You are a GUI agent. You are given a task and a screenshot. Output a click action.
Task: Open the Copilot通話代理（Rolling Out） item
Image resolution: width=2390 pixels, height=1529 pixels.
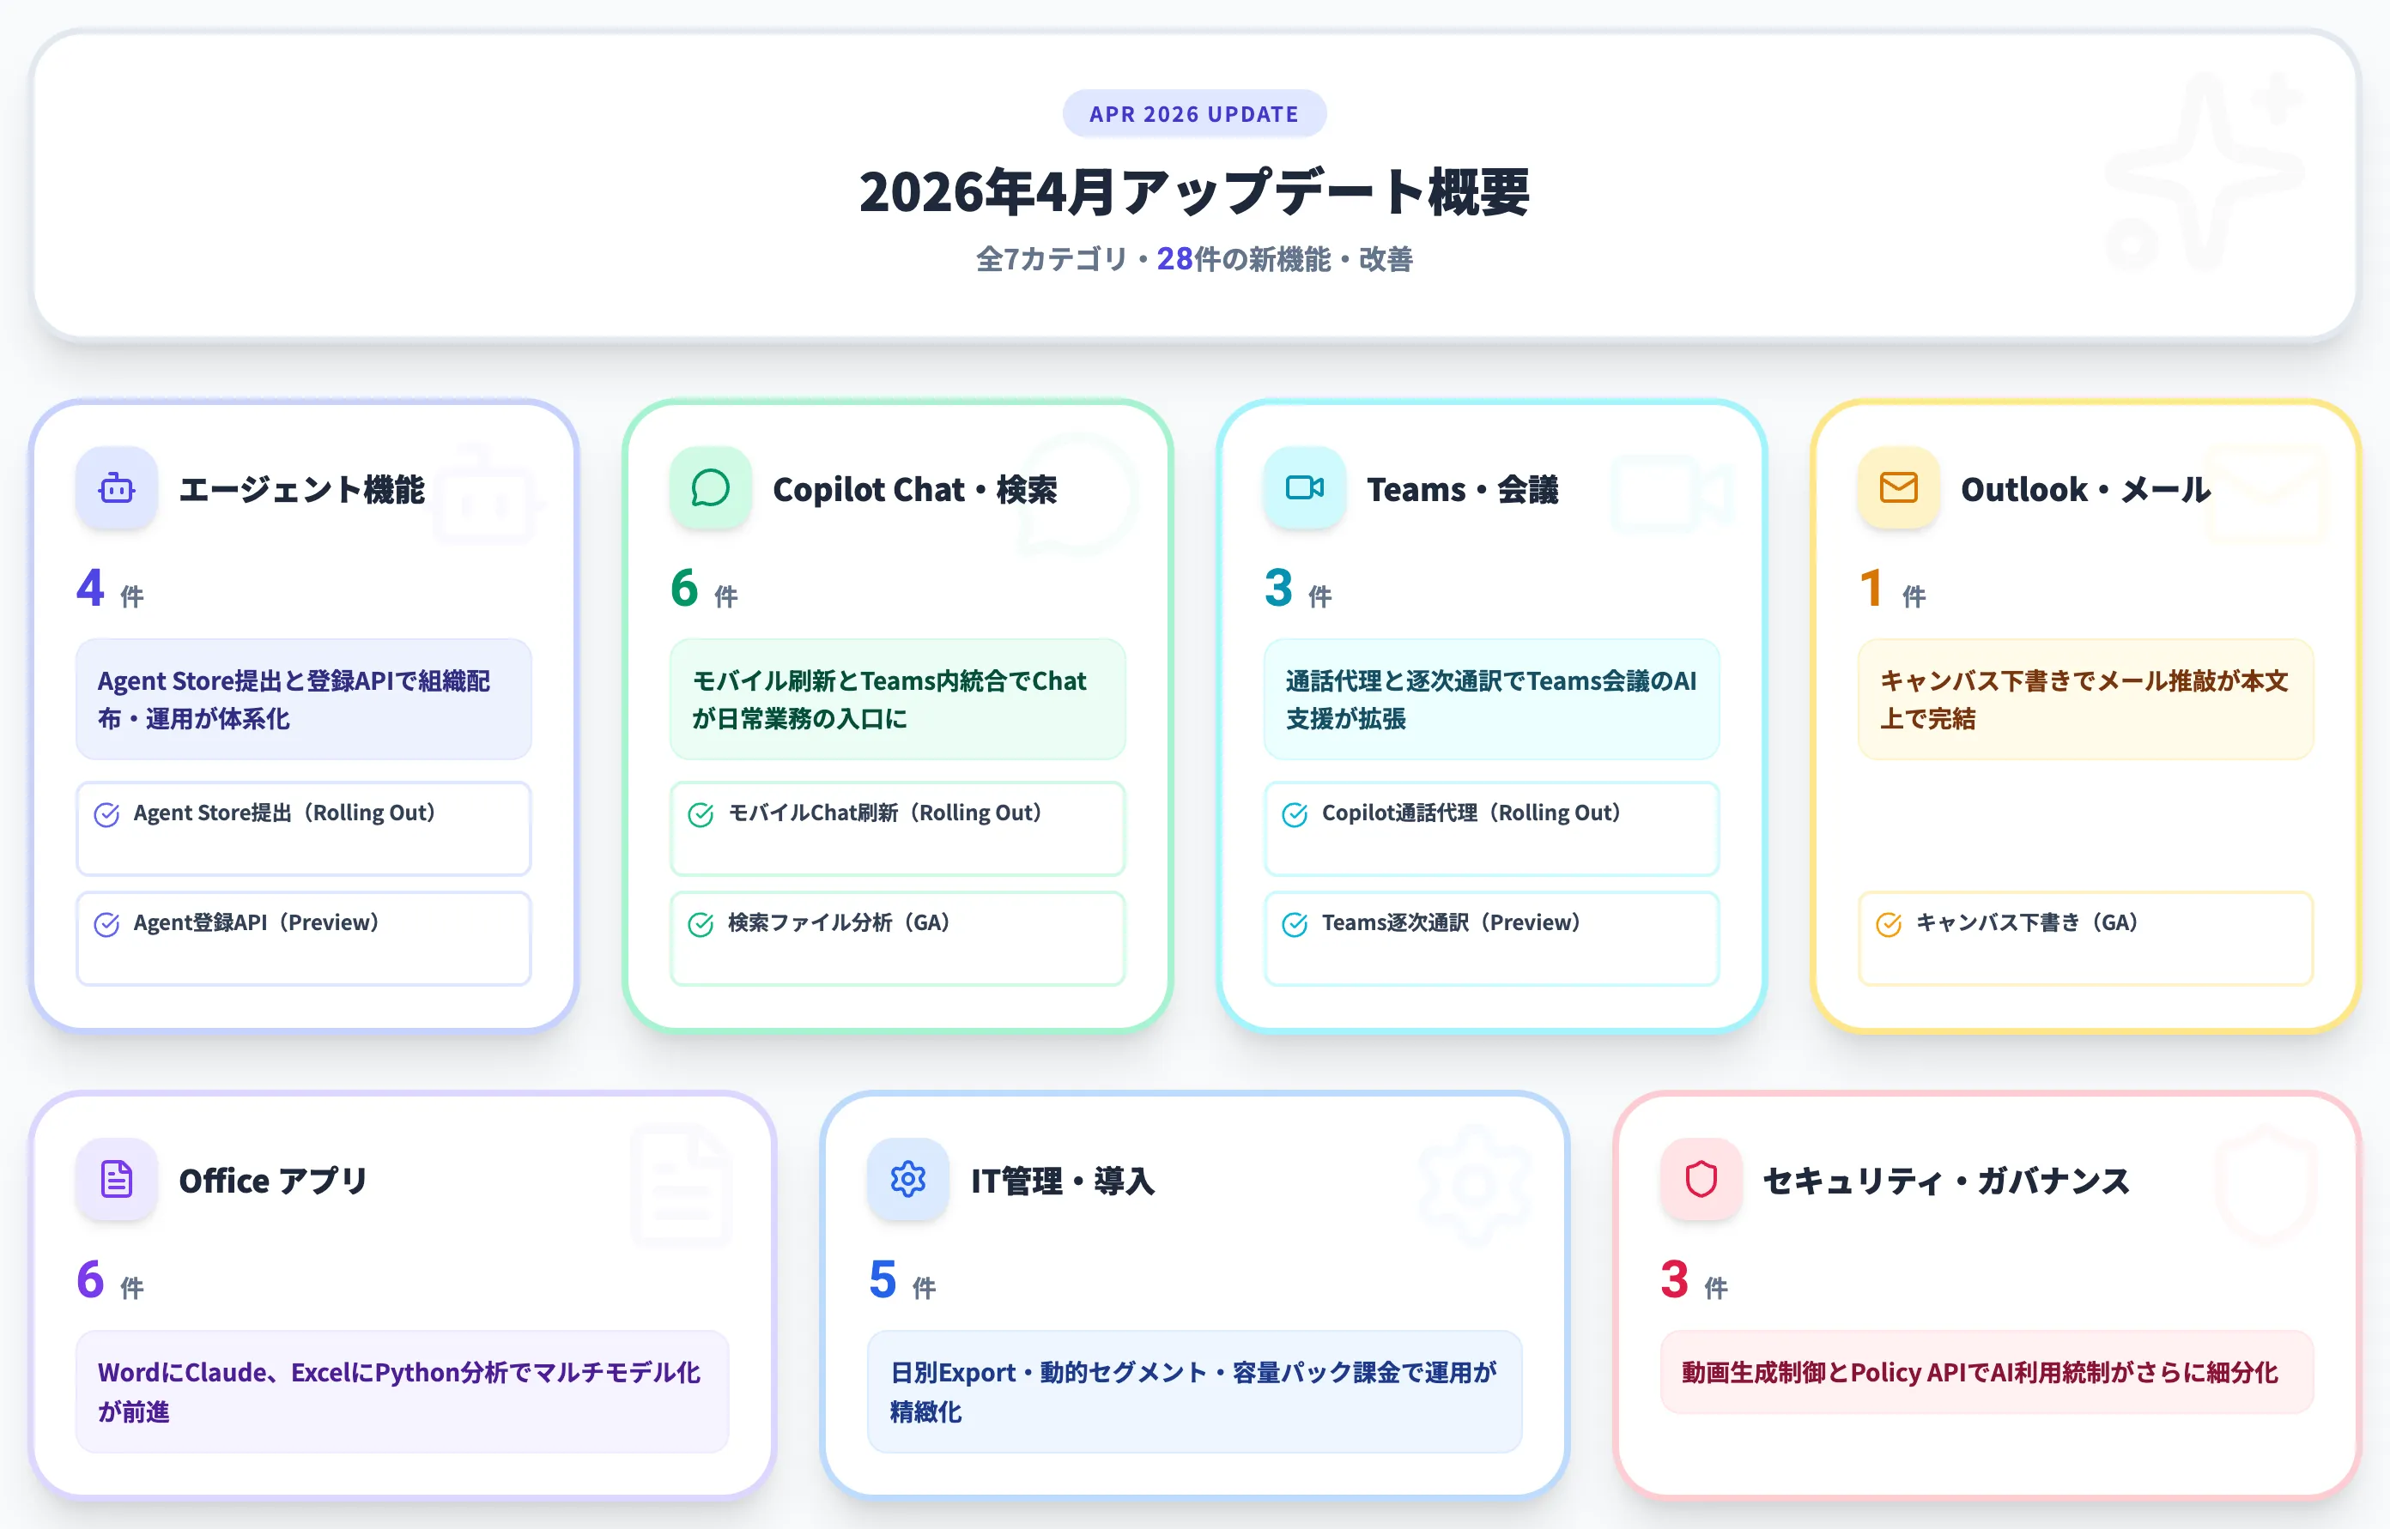[x=1492, y=829]
